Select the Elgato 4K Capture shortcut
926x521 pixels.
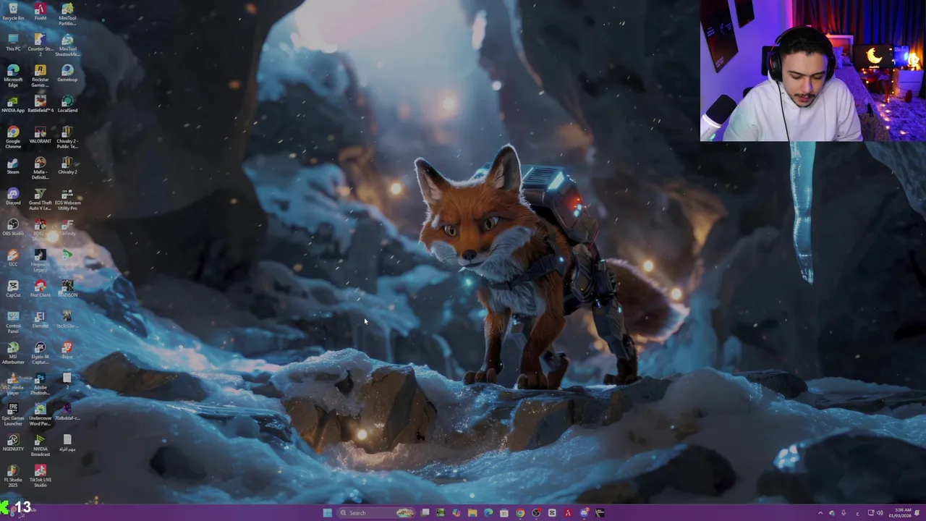(40, 353)
